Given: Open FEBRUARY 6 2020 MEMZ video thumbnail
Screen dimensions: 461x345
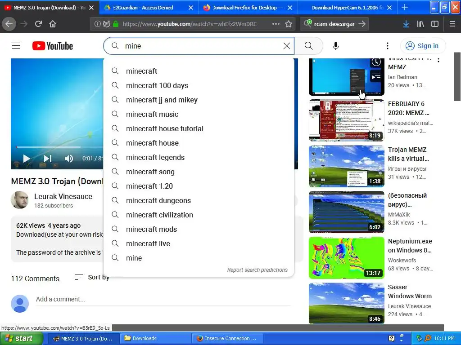Looking at the screenshot, I should tap(346, 120).
